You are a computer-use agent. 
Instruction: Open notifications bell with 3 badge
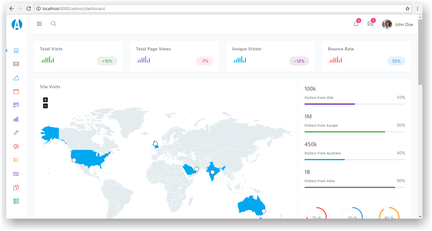[x=356, y=24]
